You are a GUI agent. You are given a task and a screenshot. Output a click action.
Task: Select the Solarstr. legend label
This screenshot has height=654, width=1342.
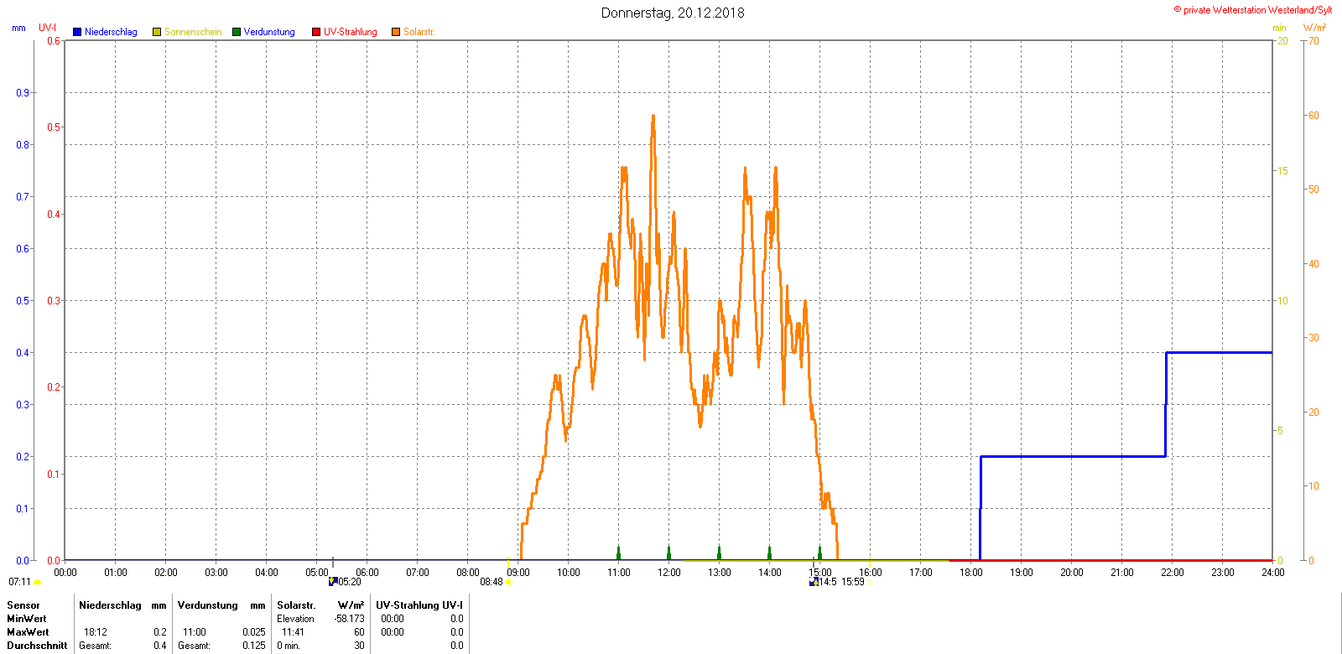419,32
